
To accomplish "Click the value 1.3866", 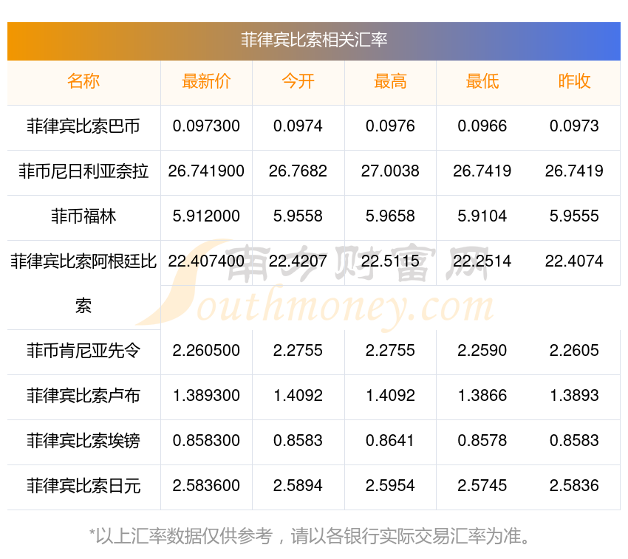I will [x=482, y=396].
